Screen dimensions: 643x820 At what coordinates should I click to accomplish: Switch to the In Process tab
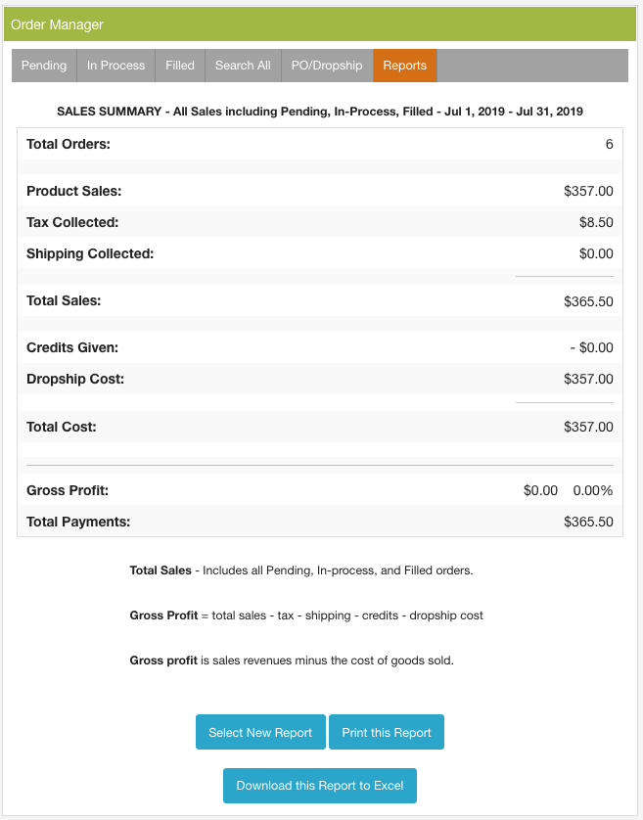tap(115, 66)
